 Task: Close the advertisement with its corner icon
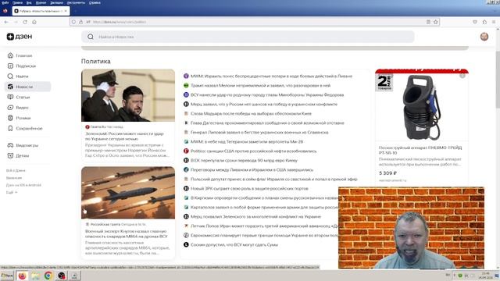[x=462, y=76]
